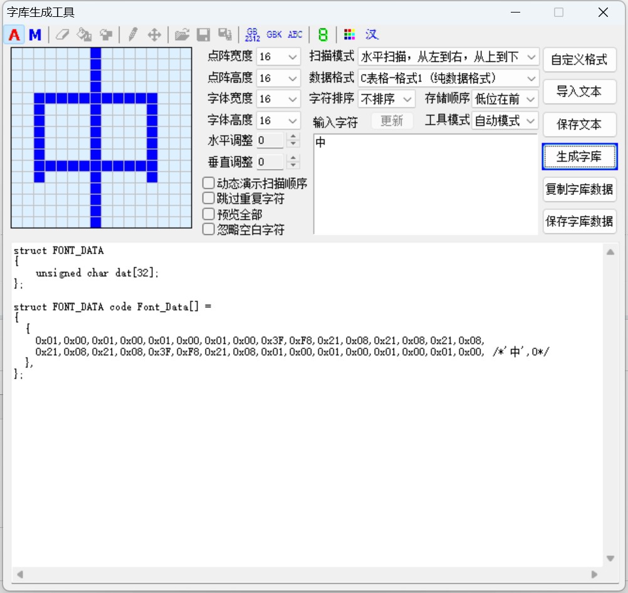Select the blue M manual mode icon
The height and width of the screenshot is (593, 628).
point(35,35)
